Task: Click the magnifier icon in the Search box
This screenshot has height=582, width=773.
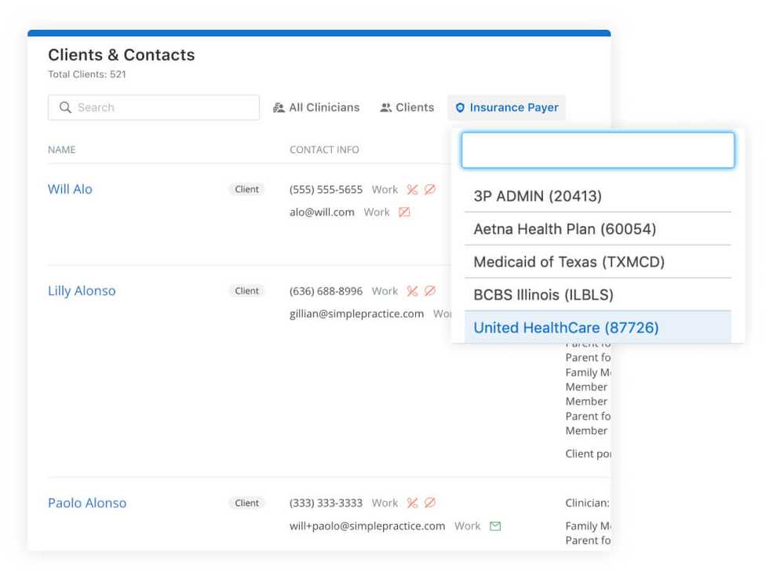Action: pyautogui.click(x=65, y=107)
